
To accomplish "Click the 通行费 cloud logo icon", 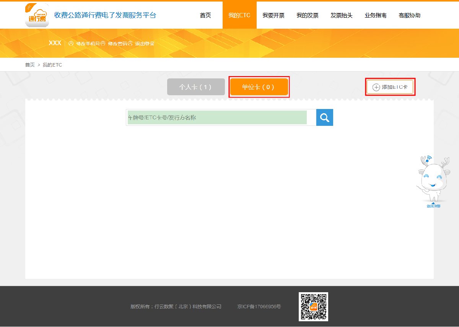I will tap(37, 15).
